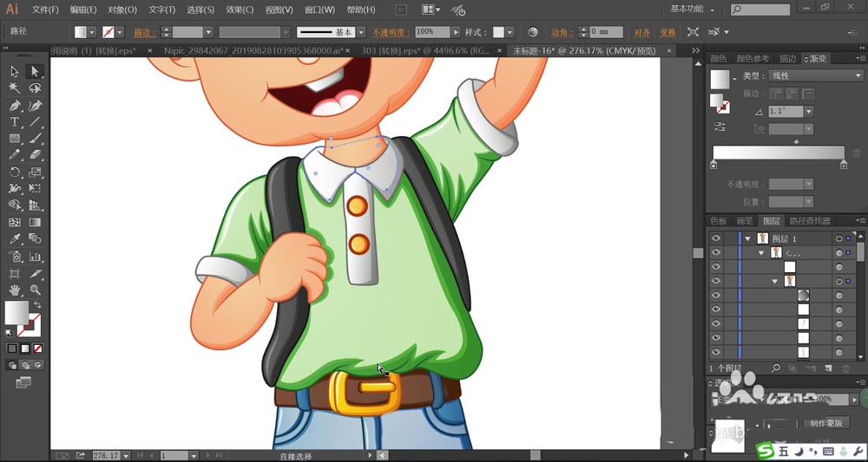Select the Type tool
The height and width of the screenshot is (462, 868).
(x=15, y=121)
